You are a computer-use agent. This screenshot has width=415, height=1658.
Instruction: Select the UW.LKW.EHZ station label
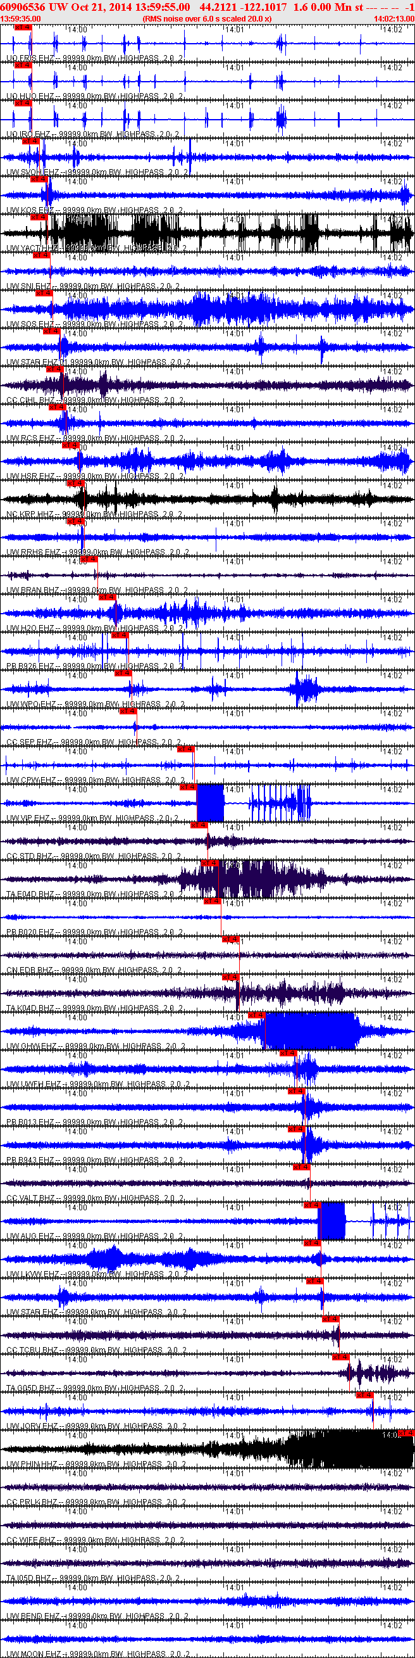tap(97, 1274)
